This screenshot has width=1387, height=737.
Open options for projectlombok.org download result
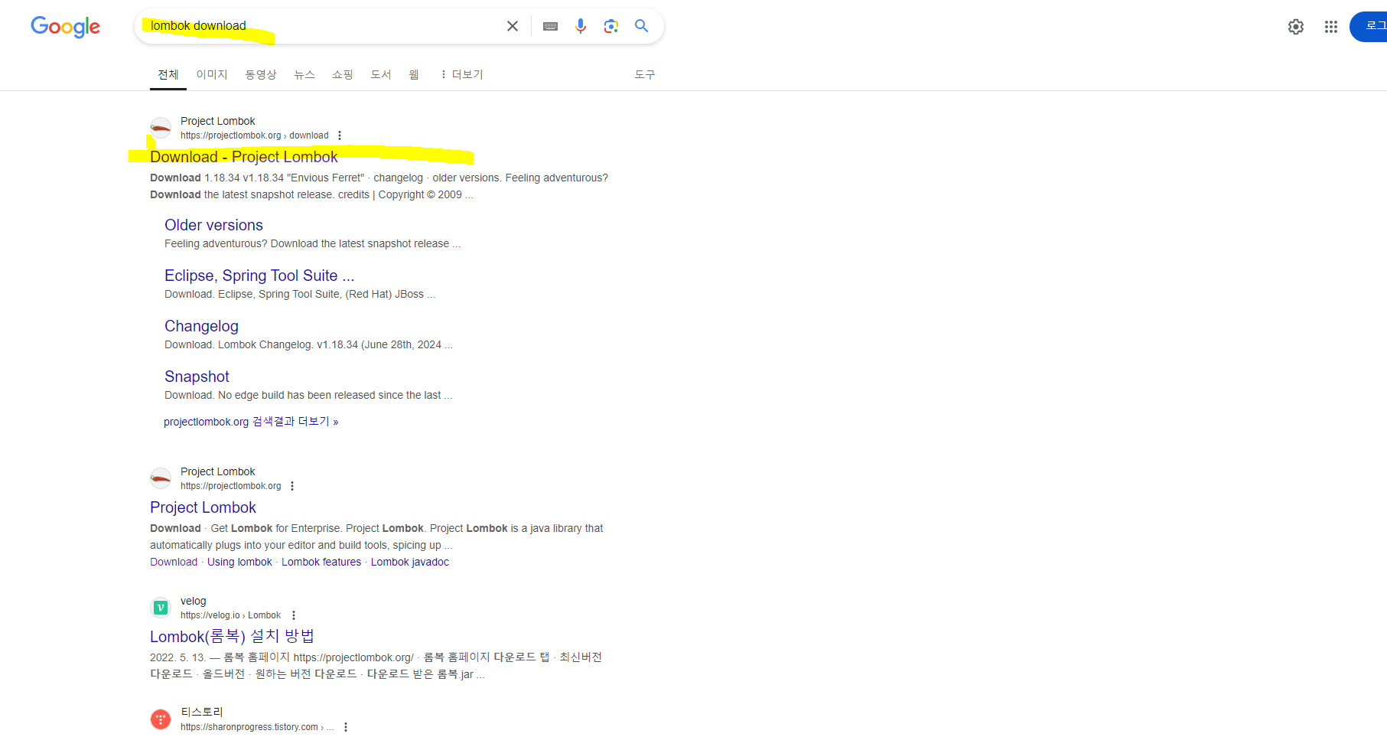[340, 135]
